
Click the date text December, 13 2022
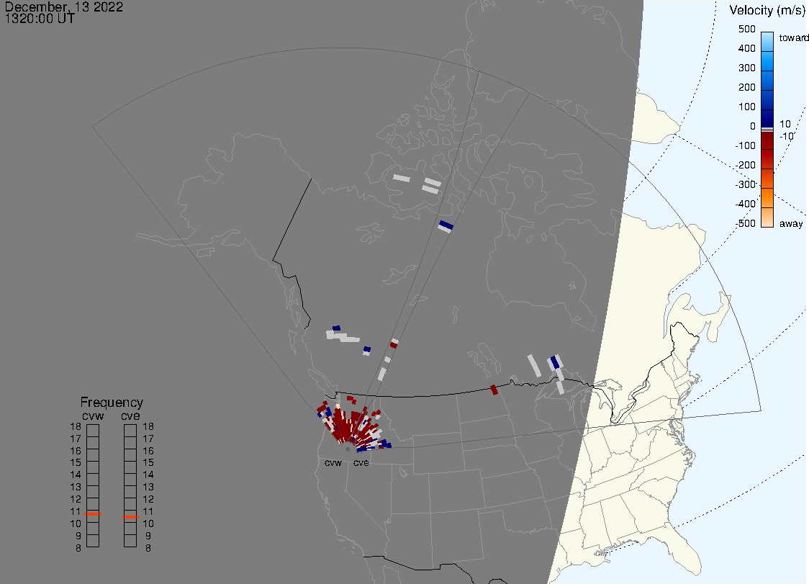(x=64, y=6)
